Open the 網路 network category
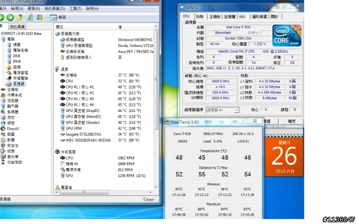Viewport: 359px width, 224px height. (8, 123)
